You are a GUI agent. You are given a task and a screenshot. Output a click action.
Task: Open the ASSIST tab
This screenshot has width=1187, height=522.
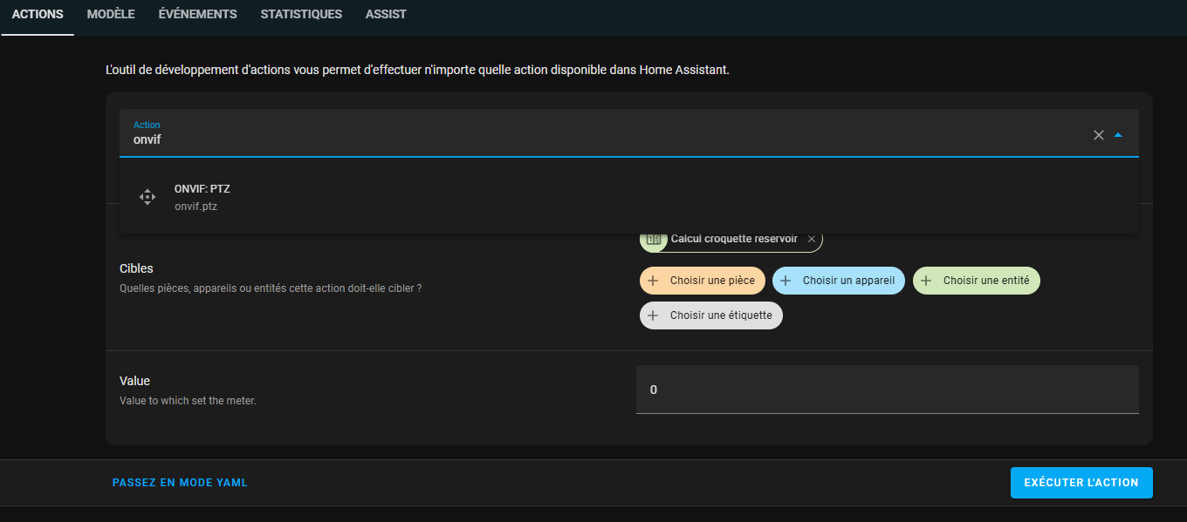click(x=386, y=15)
